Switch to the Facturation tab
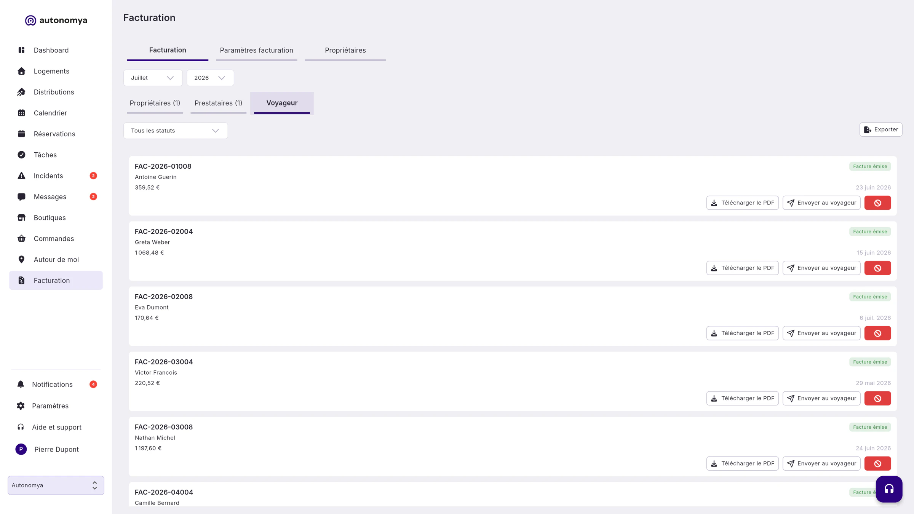 tap(168, 51)
